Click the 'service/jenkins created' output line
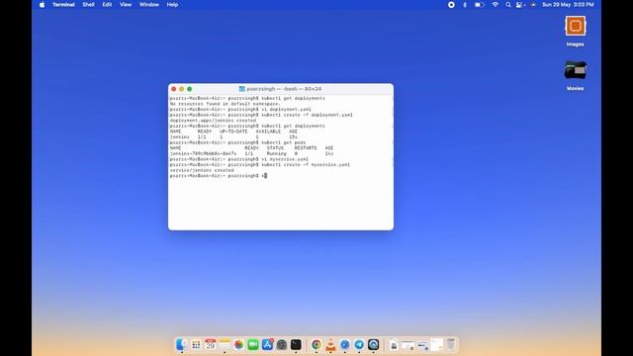 (x=202, y=170)
